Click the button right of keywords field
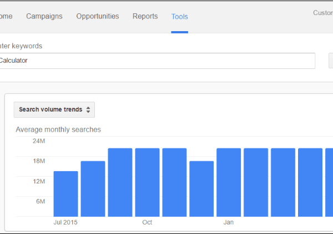This screenshot has width=333, height=234. [331, 61]
